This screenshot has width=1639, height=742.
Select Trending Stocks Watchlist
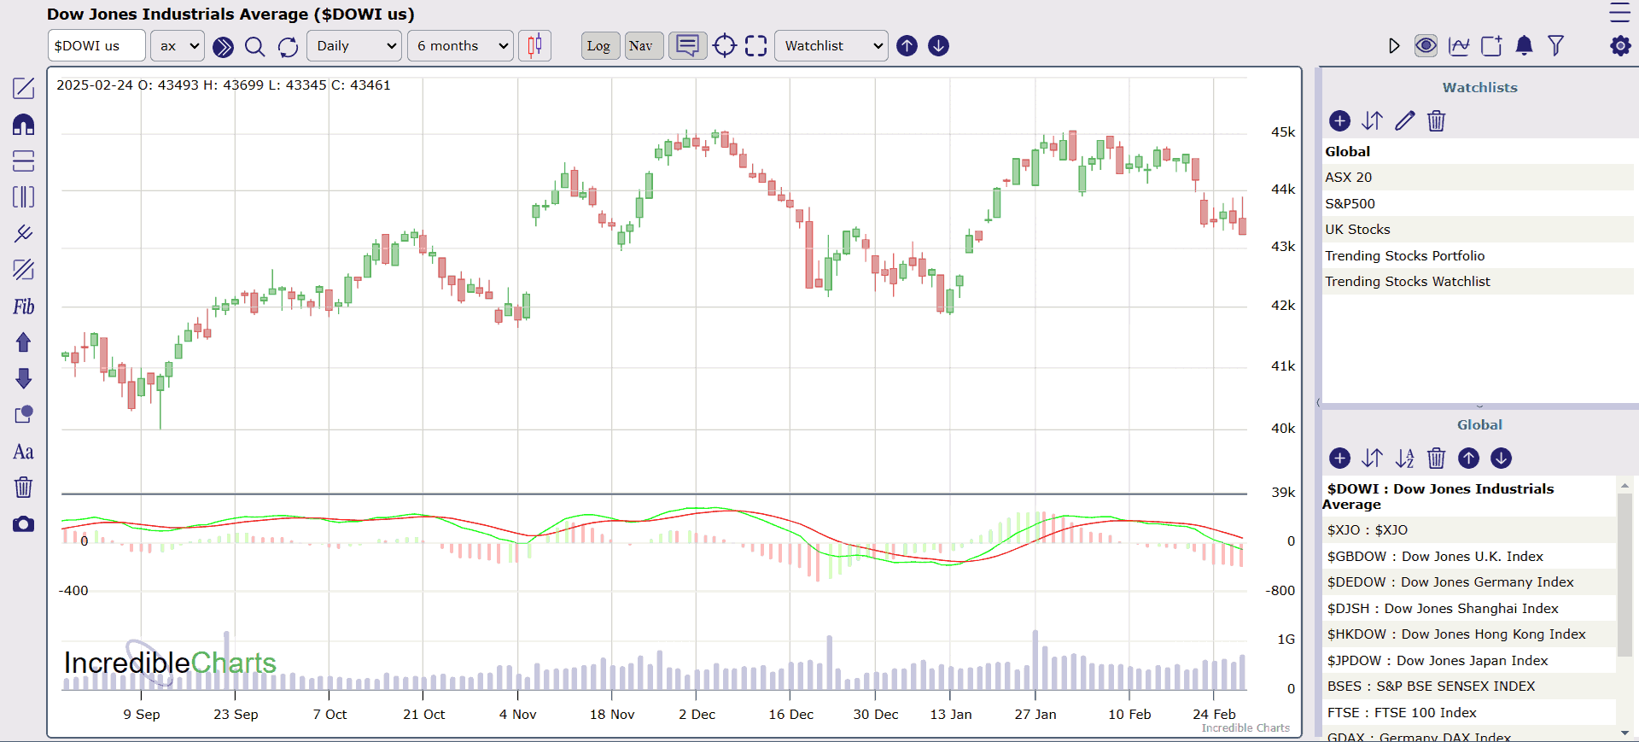1478,281
